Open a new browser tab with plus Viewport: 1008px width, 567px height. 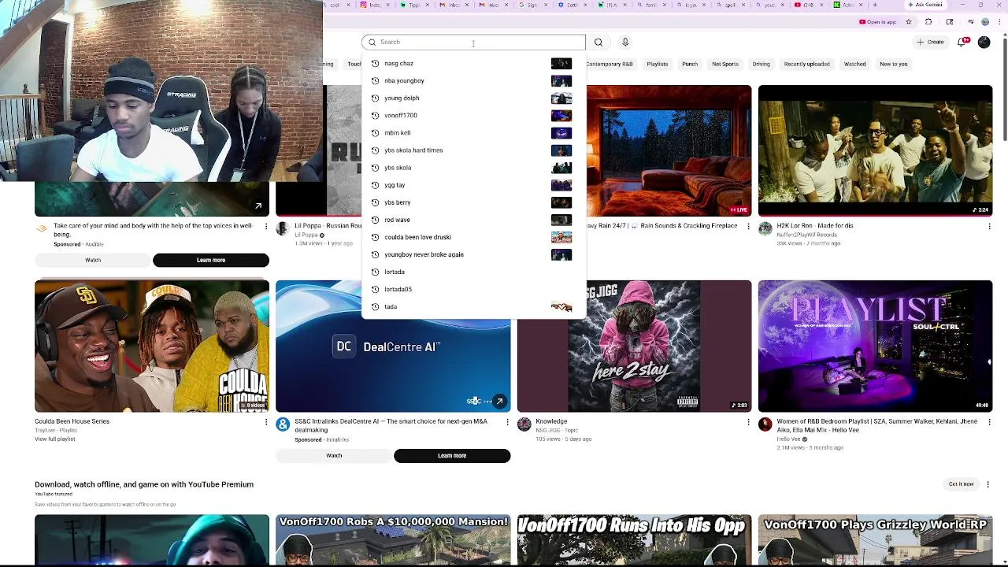tap(874, 5)
